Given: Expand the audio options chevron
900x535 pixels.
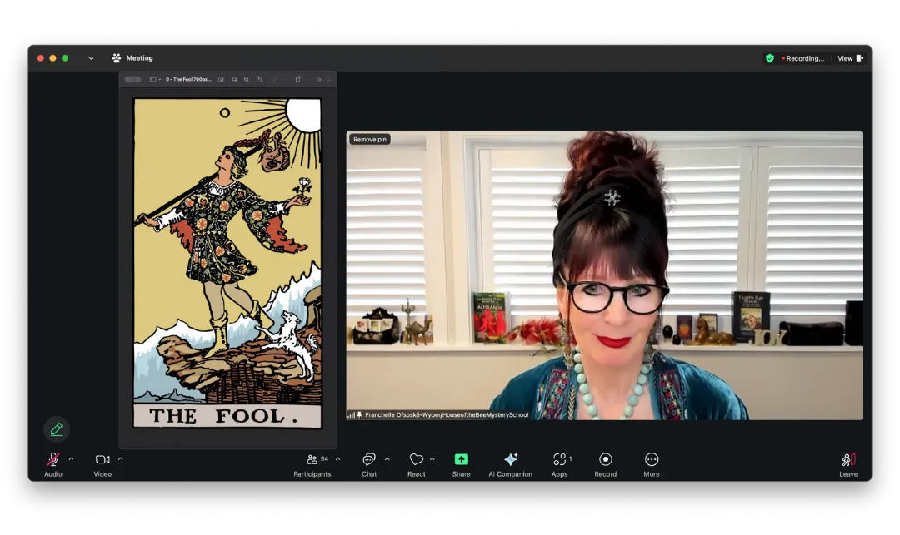Looking at the screenshot, I should tap(71, 459).
